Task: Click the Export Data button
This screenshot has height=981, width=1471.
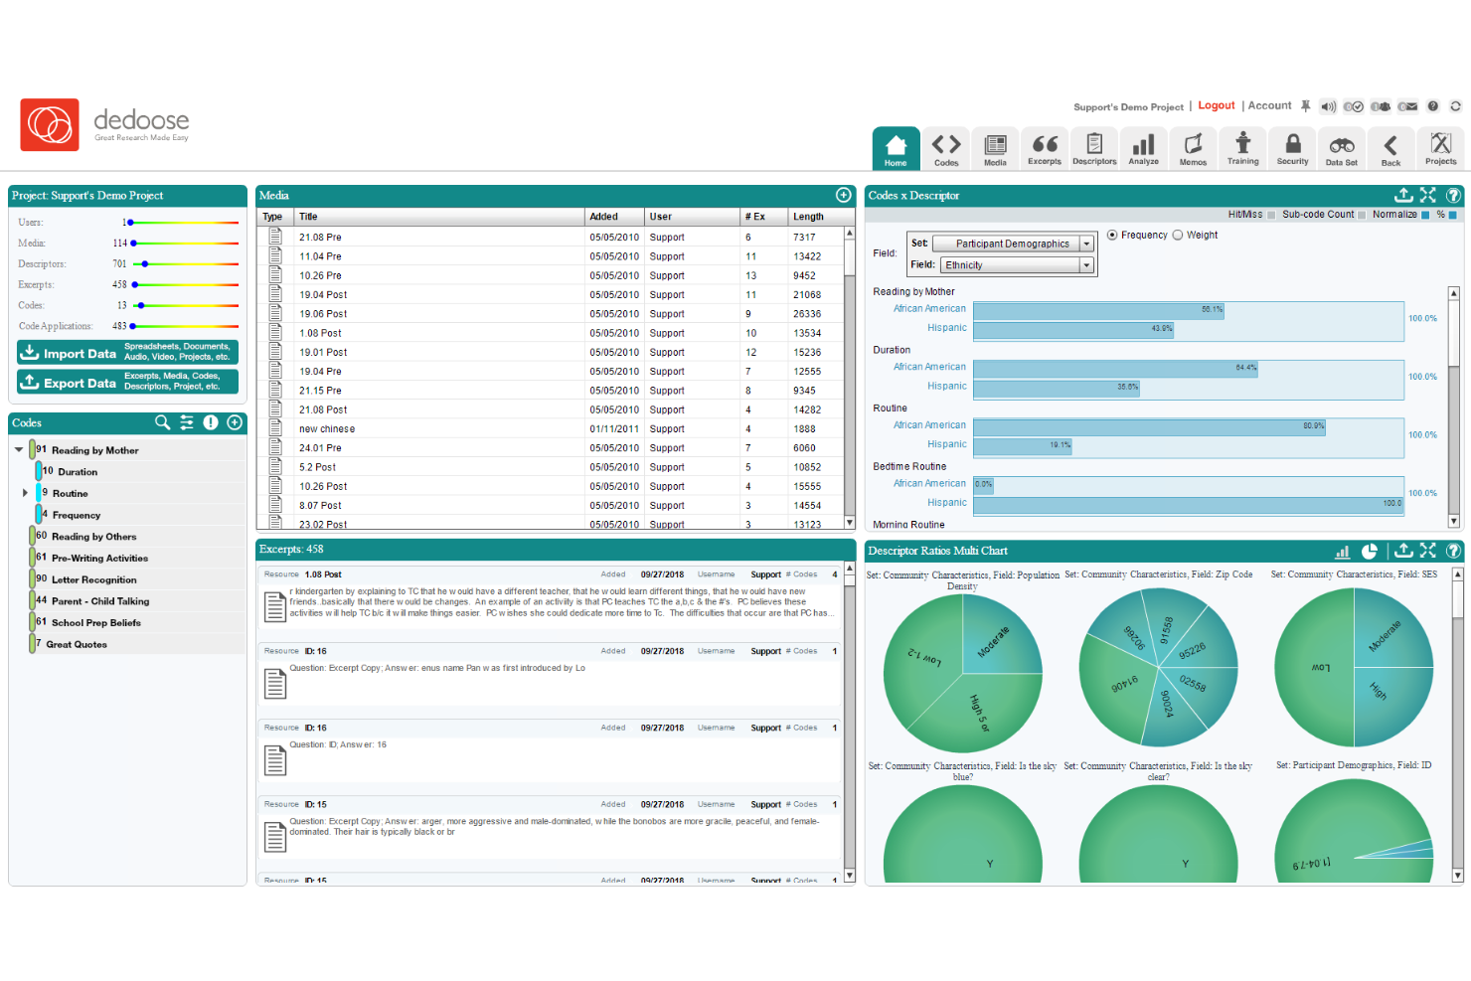Action: (x=127, y=382)
